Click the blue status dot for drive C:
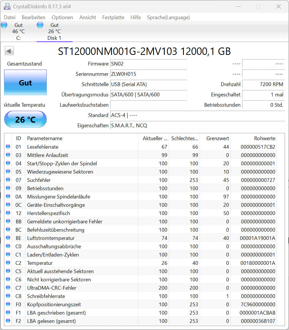 click(4, 25)
